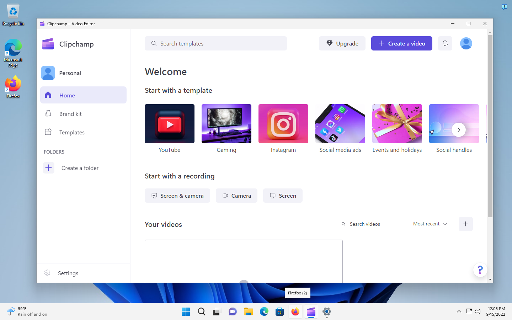
Task: Click the Social handles carousel arrow
Action: pyautogui.click(x=459, y=130)
